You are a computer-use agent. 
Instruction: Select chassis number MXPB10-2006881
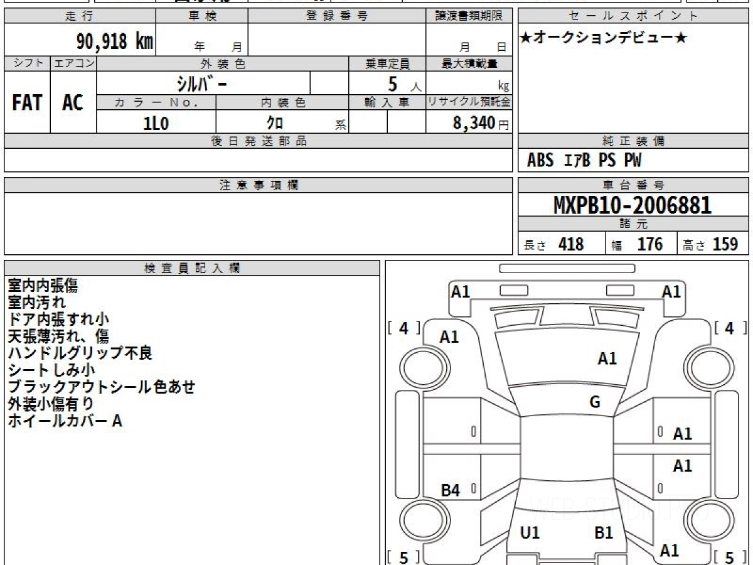633,205
